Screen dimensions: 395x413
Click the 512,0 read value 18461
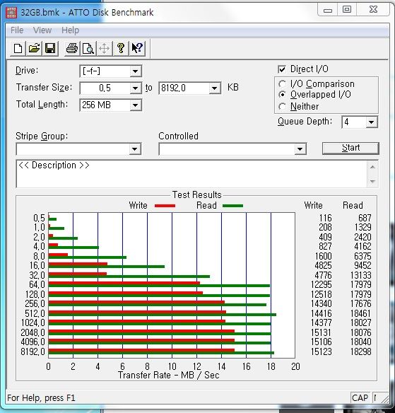tap(361, 313)
